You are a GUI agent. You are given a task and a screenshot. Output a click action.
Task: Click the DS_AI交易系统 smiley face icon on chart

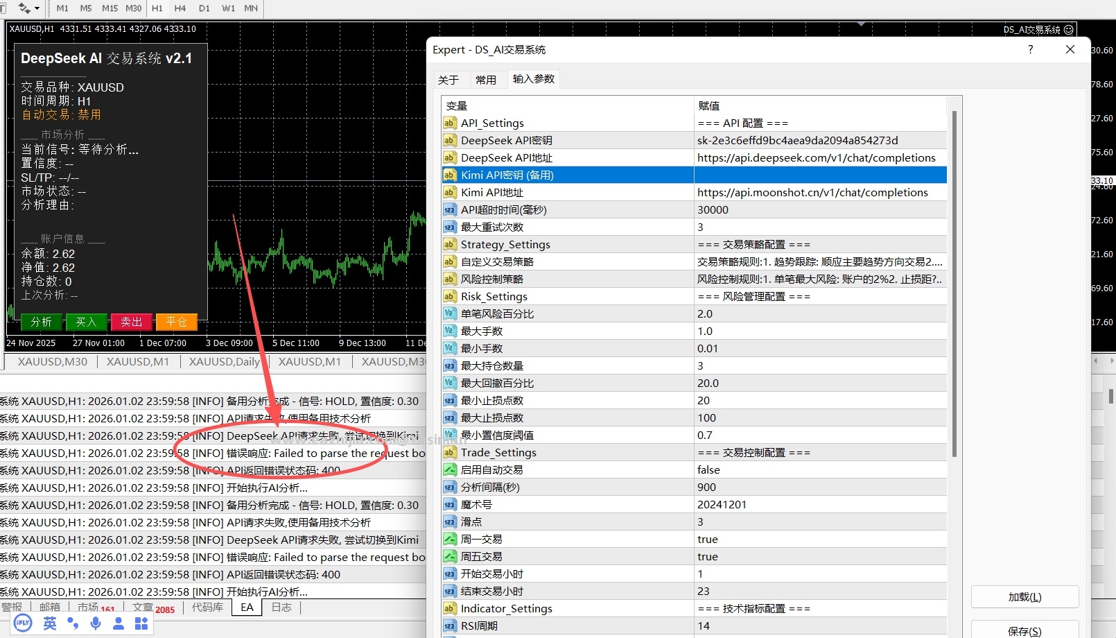coord(1068,30)
